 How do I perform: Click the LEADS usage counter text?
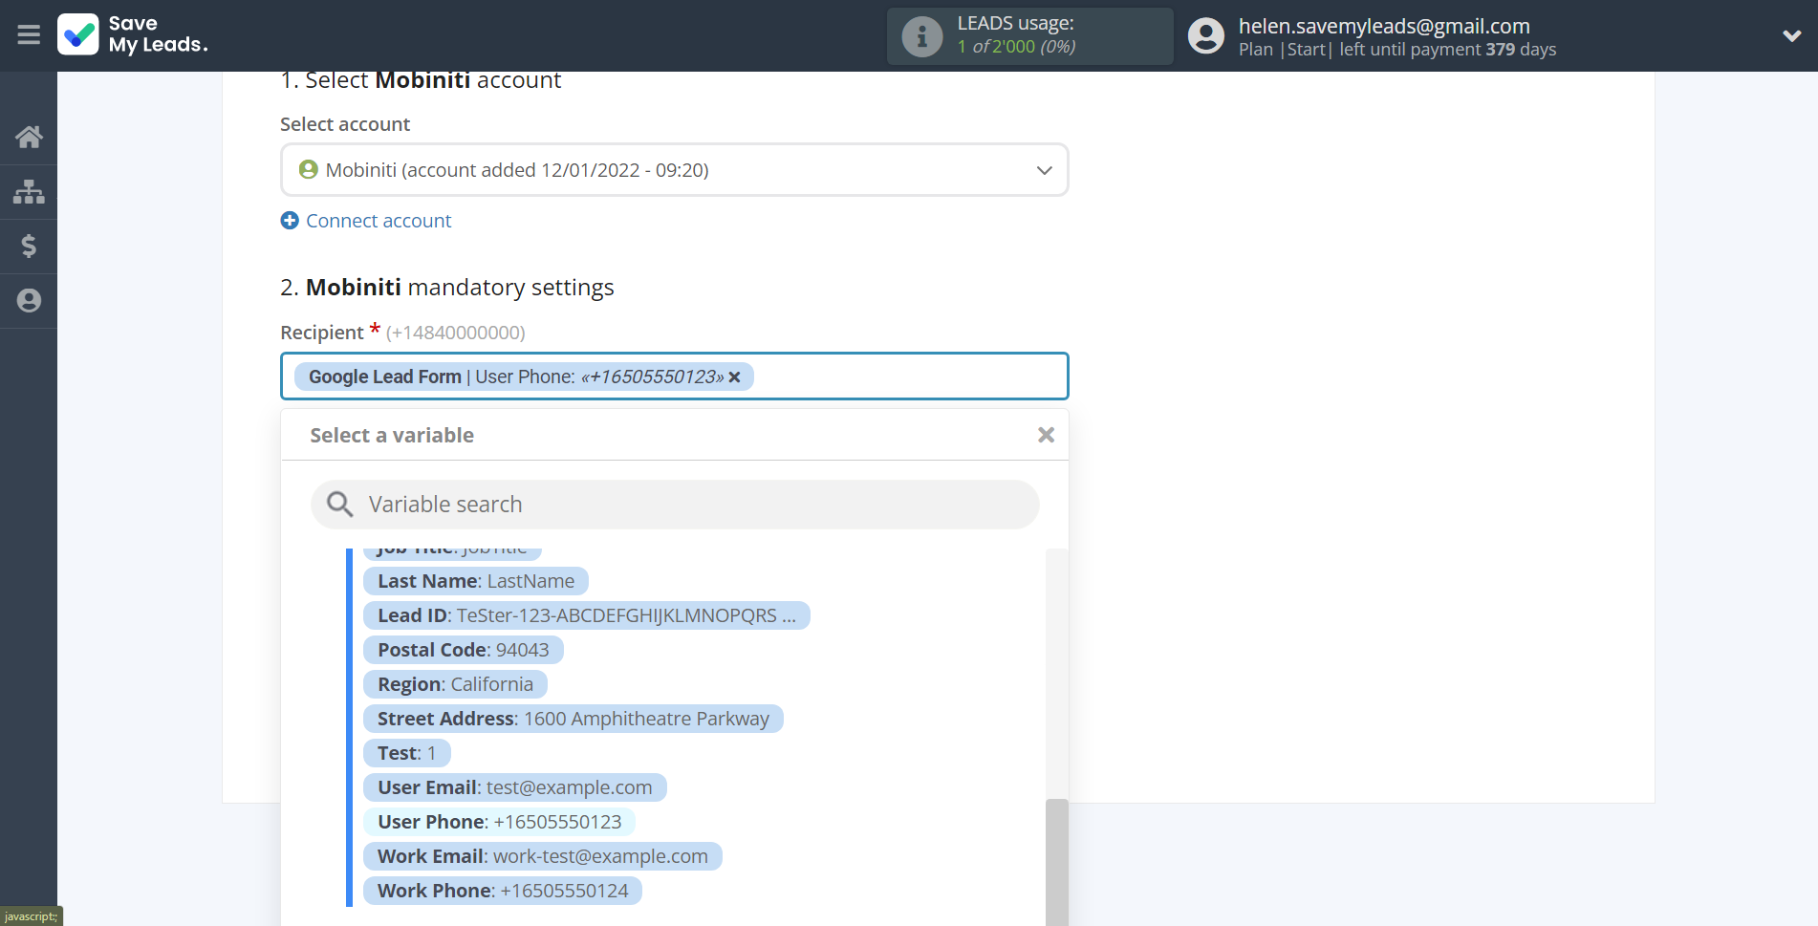coord(1016,47)
